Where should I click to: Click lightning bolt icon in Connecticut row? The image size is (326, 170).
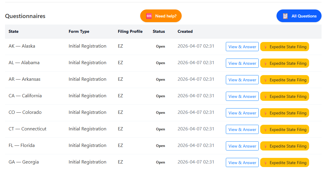point(266,130)
